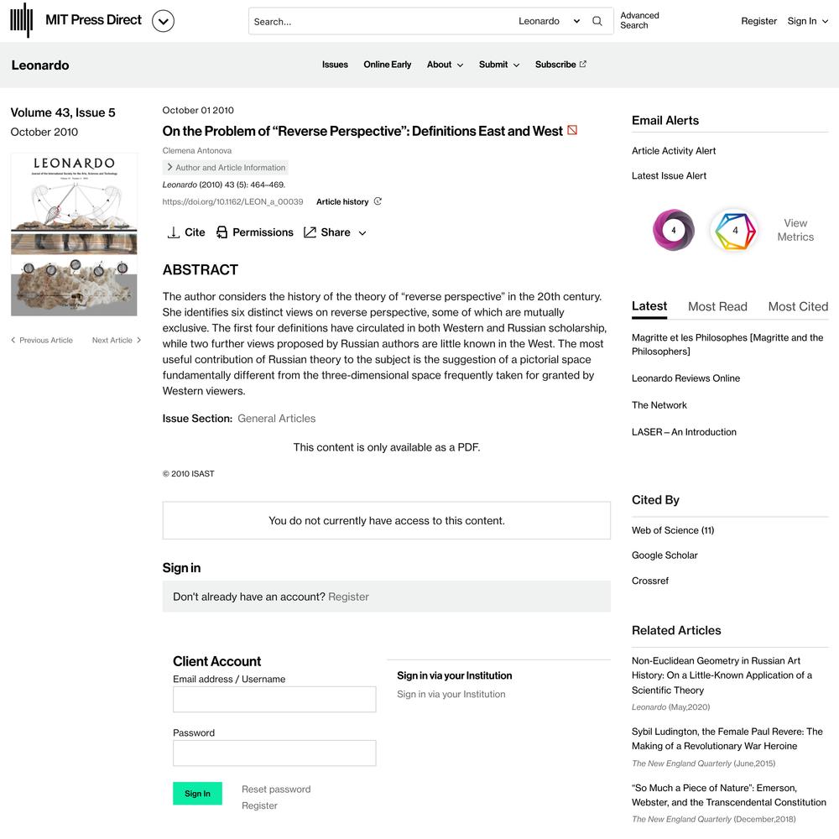Click the red no-access icon beside title

pos(572,130)
